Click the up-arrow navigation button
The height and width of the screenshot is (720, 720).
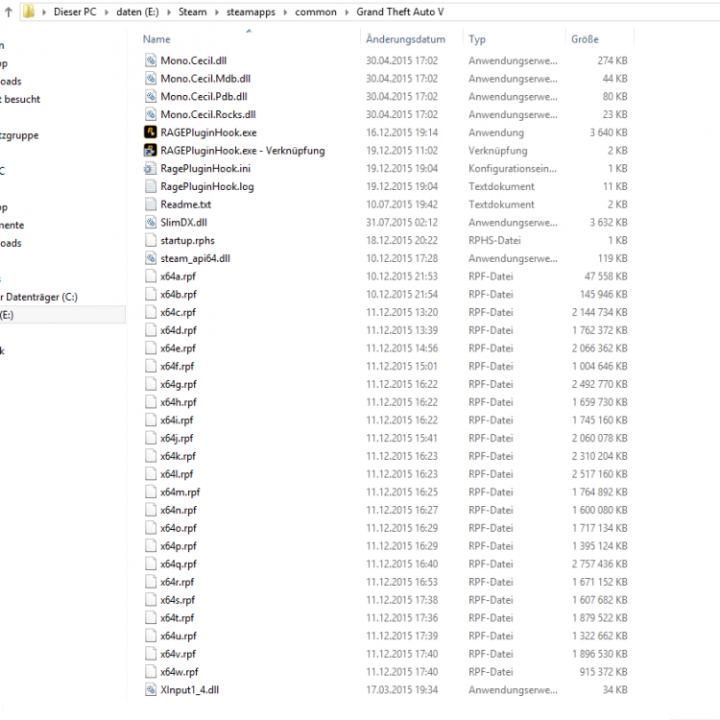click(9, 12)
